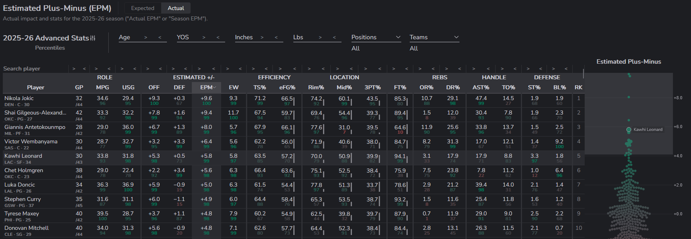Click the less-than filter for Lbs
The width and height of the screenshot is (691, 239).
tap(334, 37)
